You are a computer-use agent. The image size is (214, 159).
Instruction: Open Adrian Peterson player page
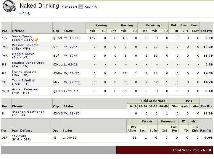[x=25, y=89]
